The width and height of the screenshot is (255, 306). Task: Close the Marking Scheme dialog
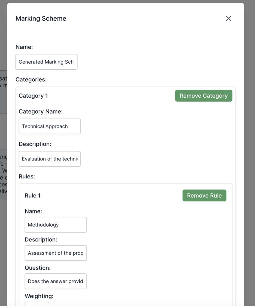coord(228,19)
